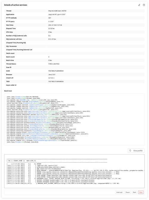Select the GUID value in details table
Screen dimensions: 149x200
[56, 71]
